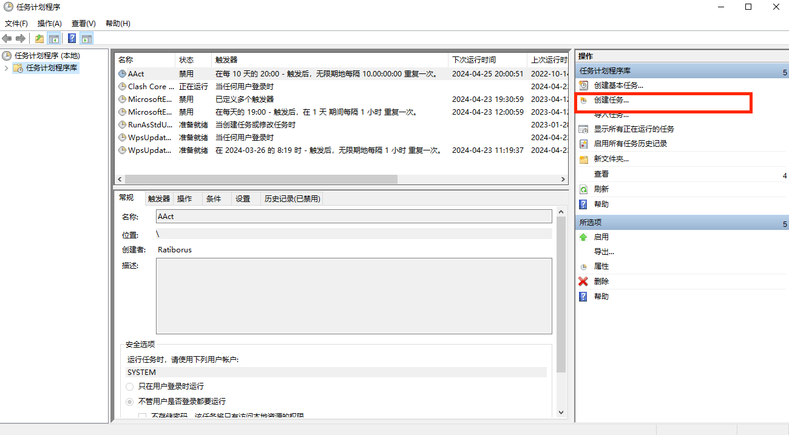Sort by the 名称 column header
Image resolution: width=789 pixels, height=435 pixels.
tap(145, 60)
